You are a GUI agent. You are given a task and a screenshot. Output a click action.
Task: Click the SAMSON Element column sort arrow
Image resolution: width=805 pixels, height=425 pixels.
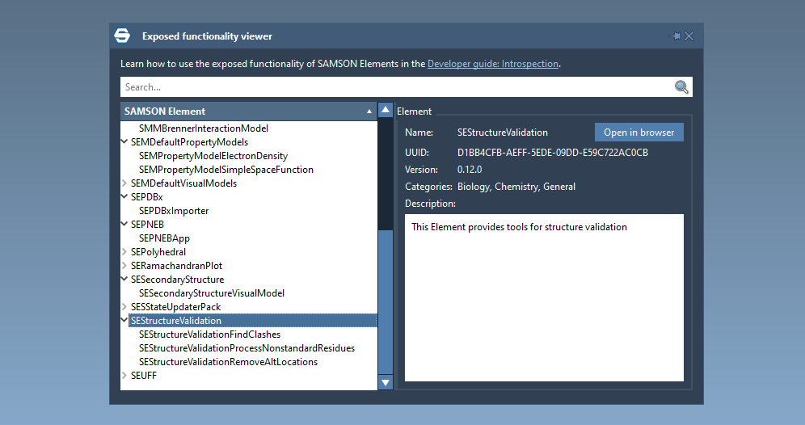(369, 112)
